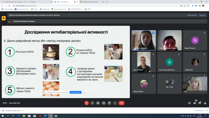The height and width of the screenshot is (118, 209).
Task: Select Анастасія Никитина participant tile
Action: point(169,62)
